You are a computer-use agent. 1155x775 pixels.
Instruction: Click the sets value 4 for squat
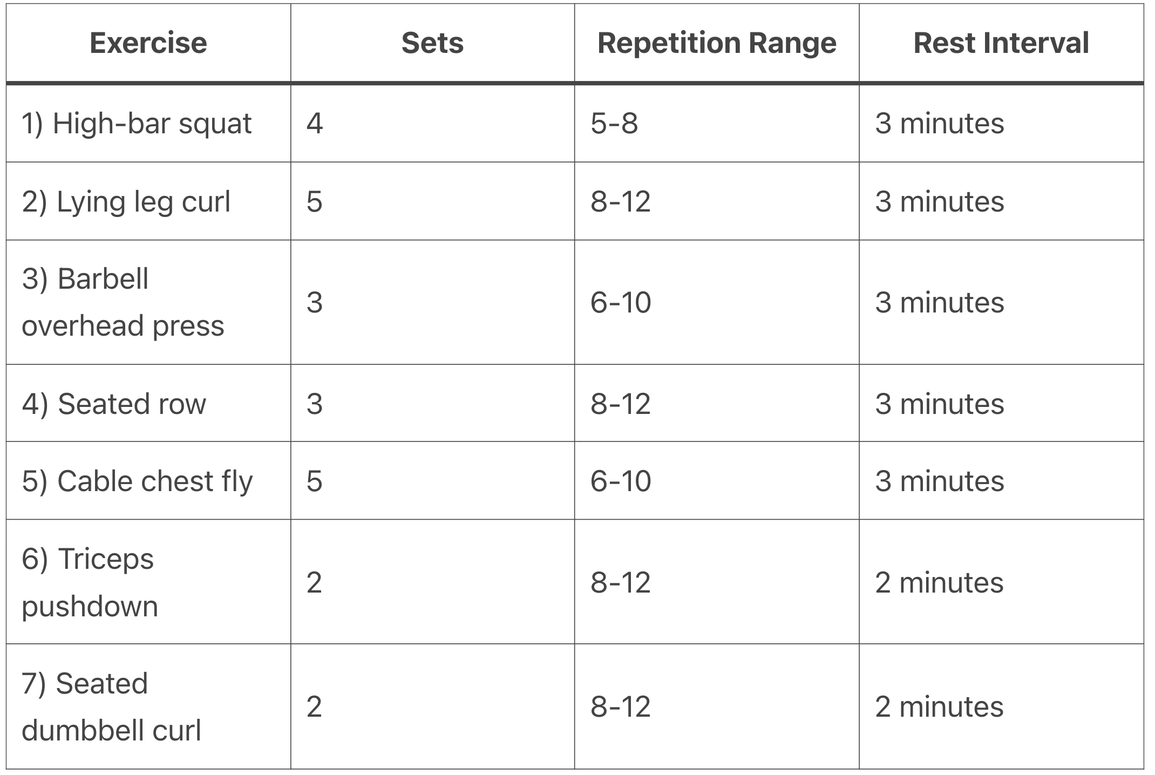click(432, 124)
